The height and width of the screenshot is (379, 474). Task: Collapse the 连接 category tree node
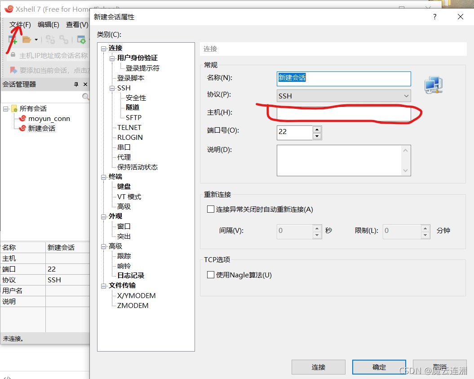tap(103, 48)
